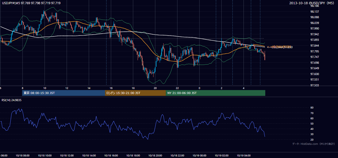Click RSI scale value 50
Screen dimensions: 338x158
[x=312, y=124]
